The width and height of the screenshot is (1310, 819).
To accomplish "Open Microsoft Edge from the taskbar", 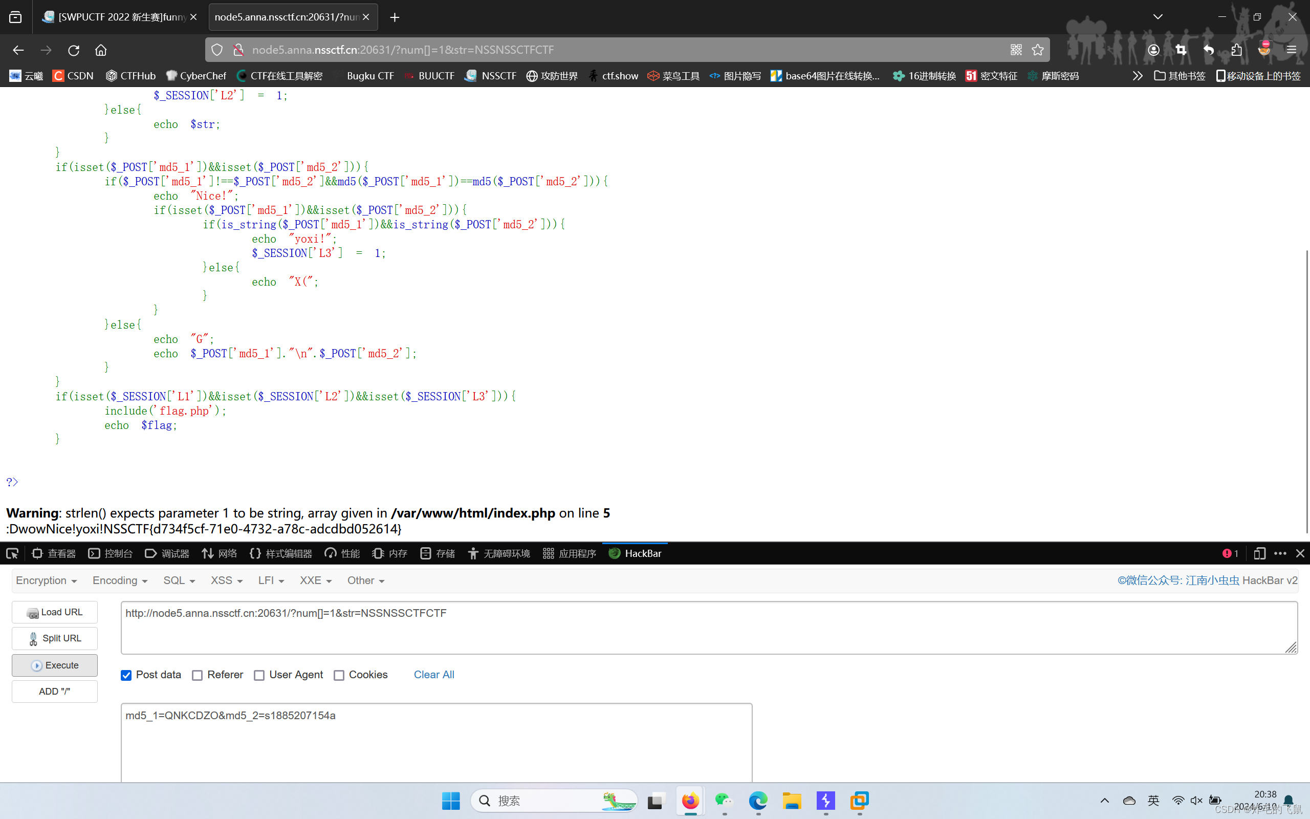I will [758, 801].
